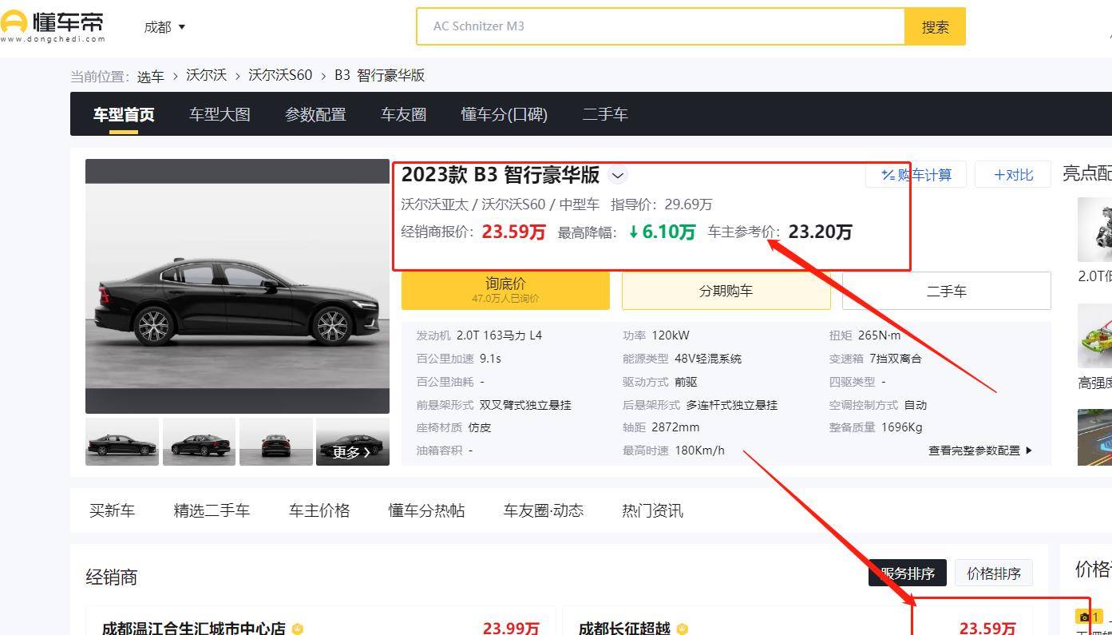The image size is (1112, 635).
Task: Sort dealers by 价格排序
Action: [994, 573]
